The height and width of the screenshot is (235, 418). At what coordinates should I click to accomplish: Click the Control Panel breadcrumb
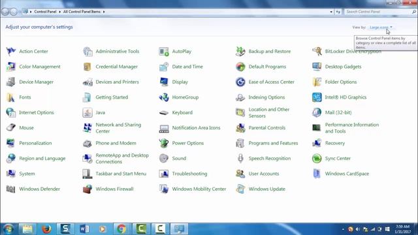(45, 12)
